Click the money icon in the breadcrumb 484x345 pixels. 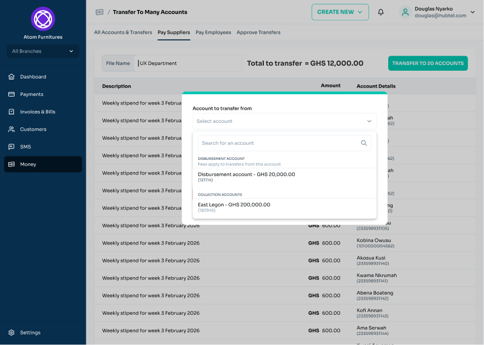click(x=100, y=12)
